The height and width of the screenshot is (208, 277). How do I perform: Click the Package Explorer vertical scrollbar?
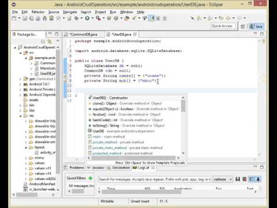(58, 112)
